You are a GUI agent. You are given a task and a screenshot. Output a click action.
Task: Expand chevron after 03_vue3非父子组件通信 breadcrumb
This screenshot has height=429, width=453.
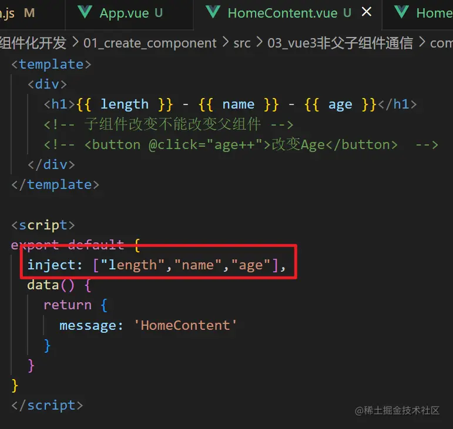click(422, 43)
